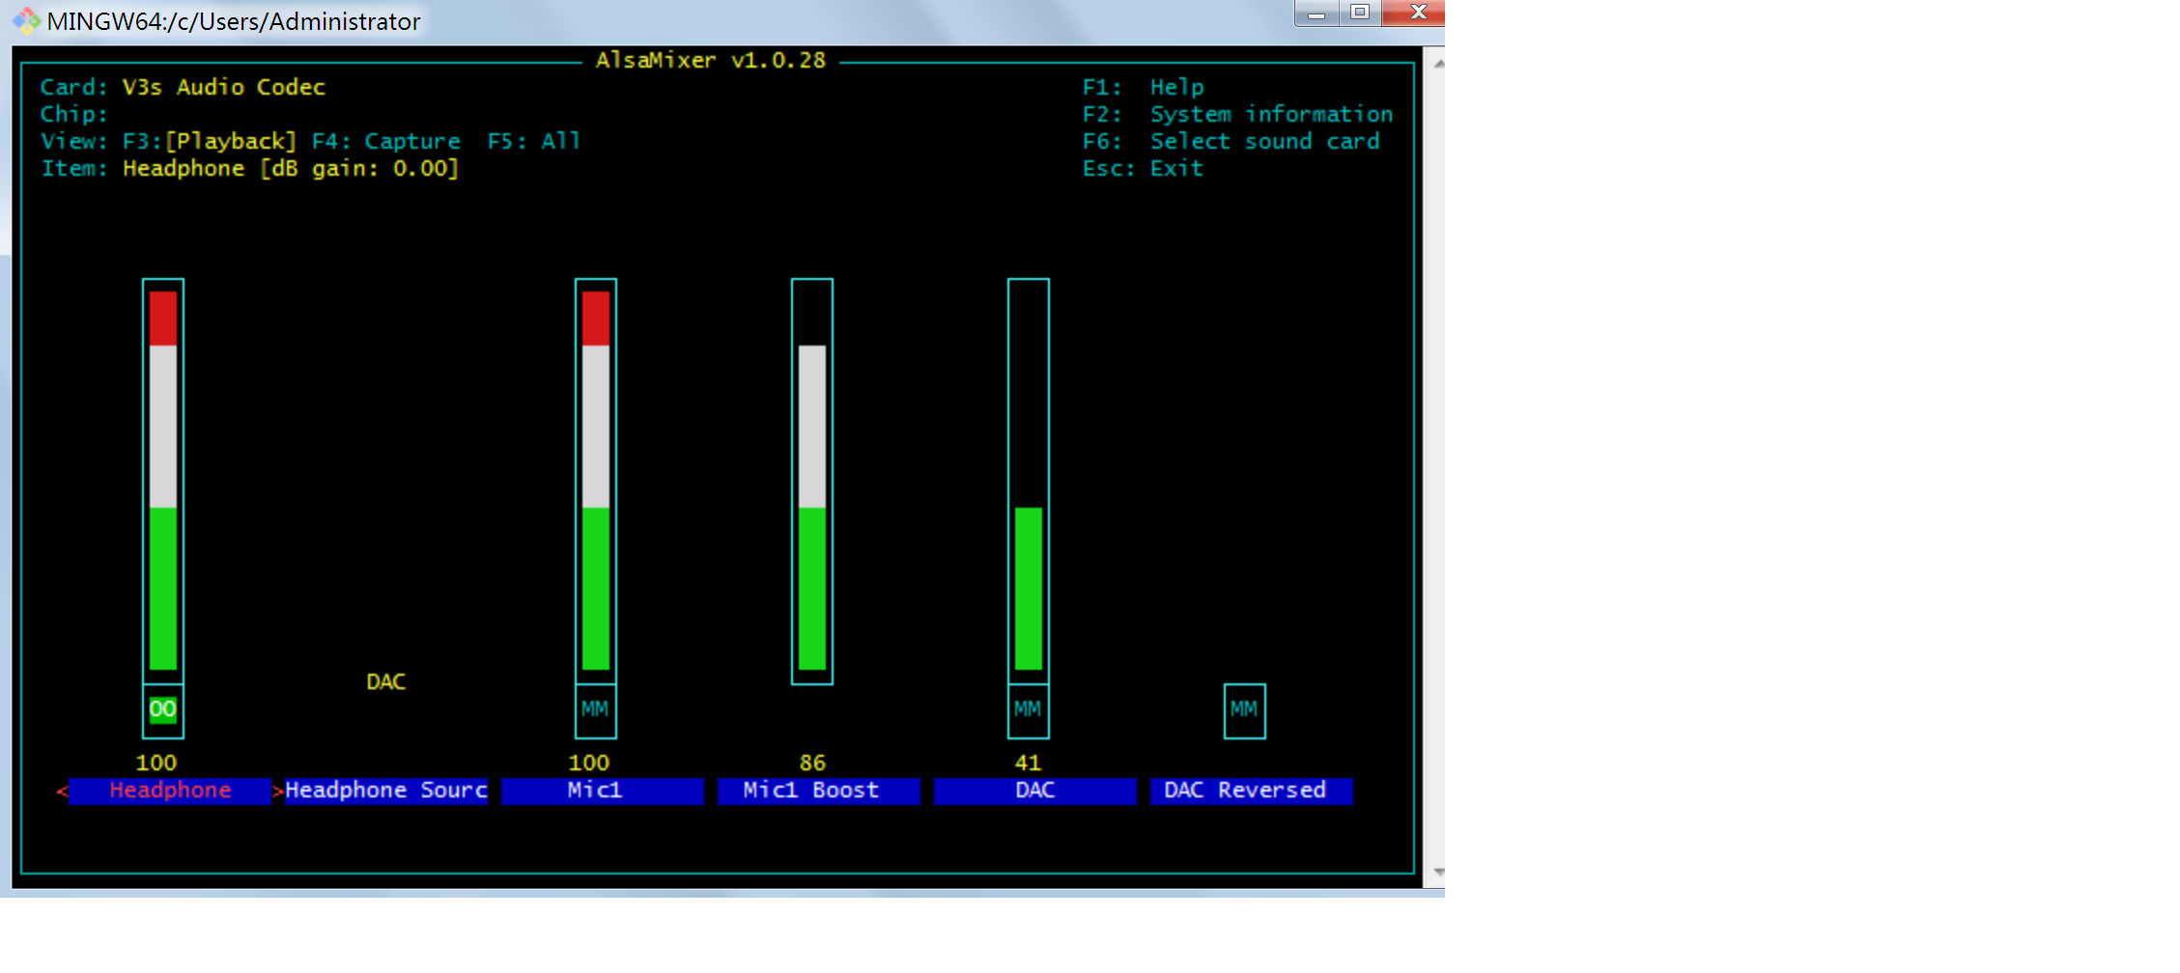Click the Headphone volume bar
The width and height of the screenshot is (2180, 973).
163,480
